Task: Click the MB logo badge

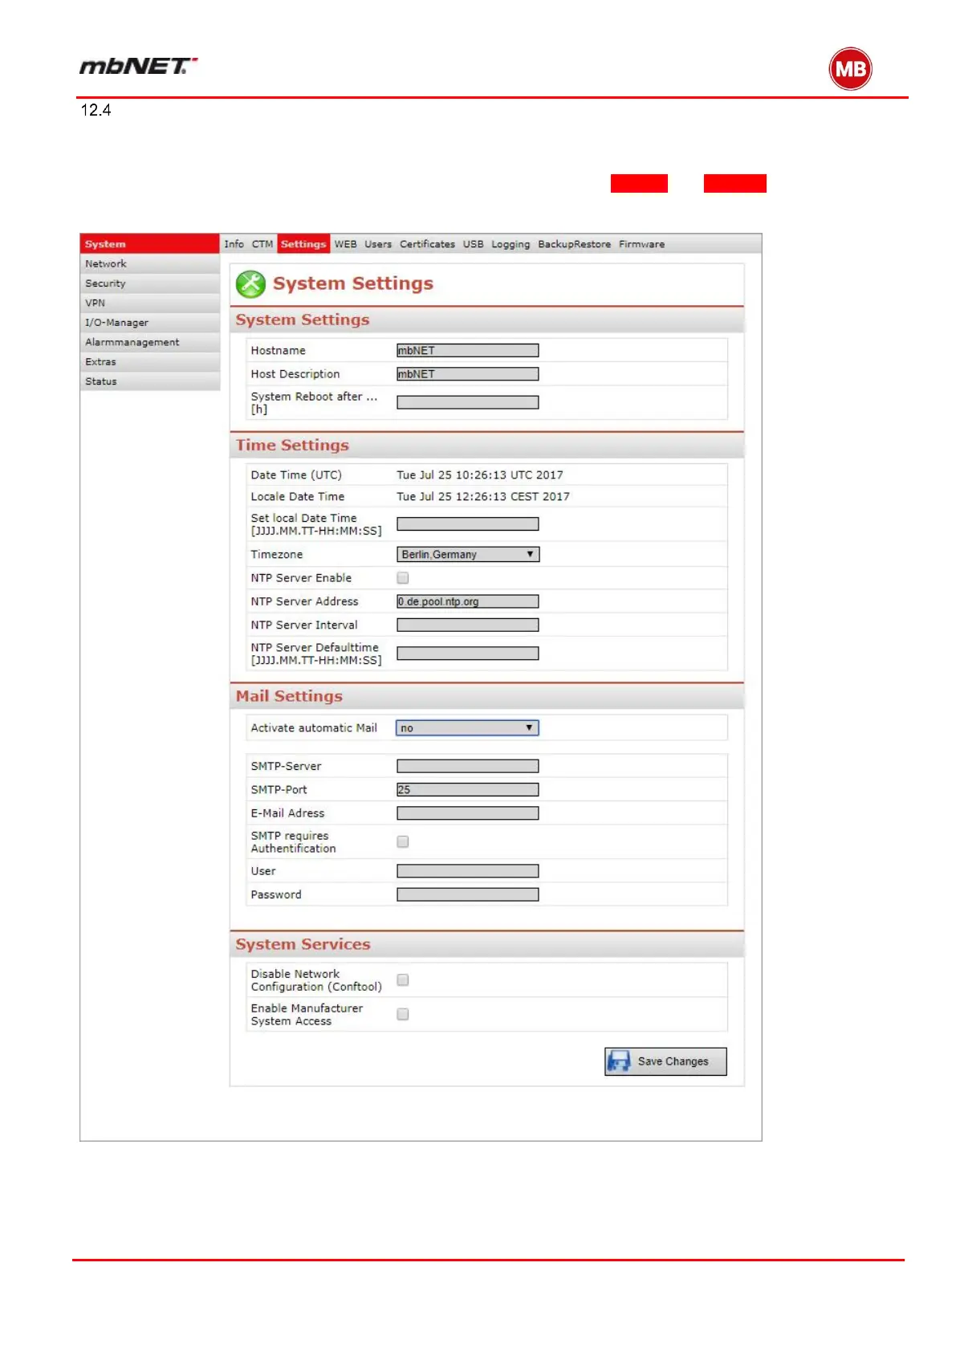Action: click(x=850, y=69)
